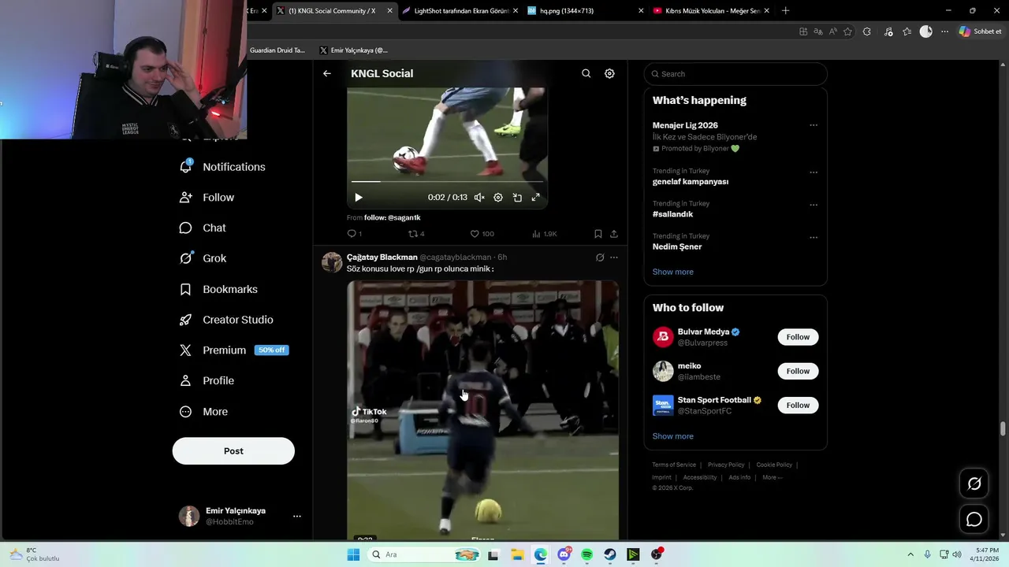Open Steam from the taskbar
The width and height of the screenshot is (1009, 567).
[610, 554]
